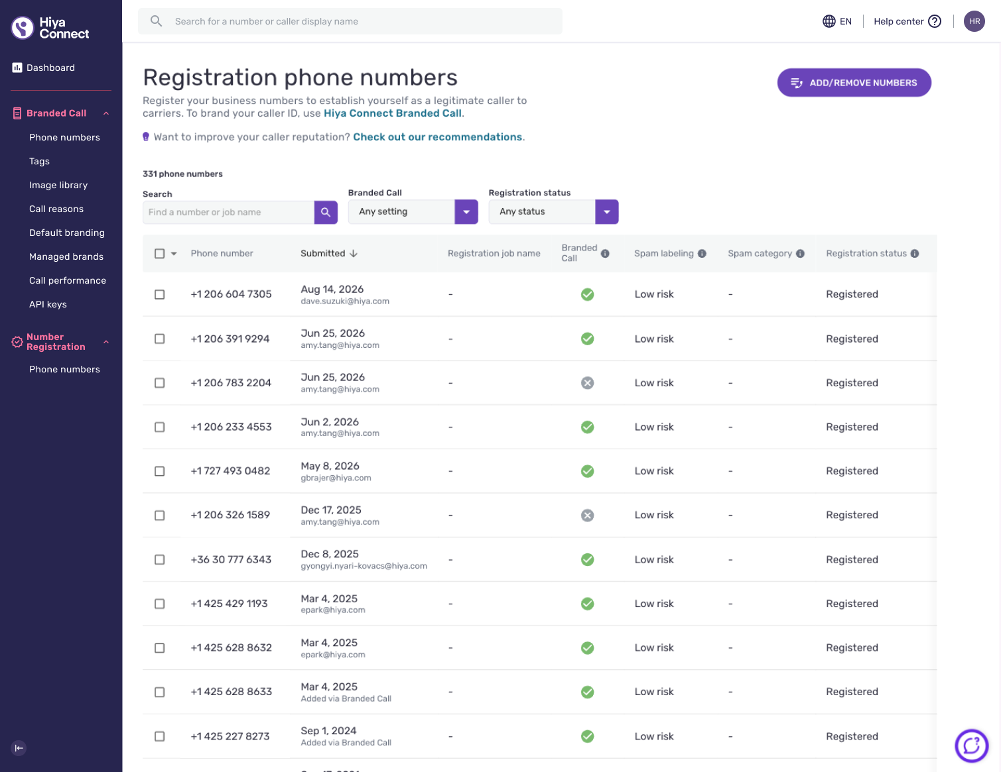Open the Check out our recommendations link

pyautogui.click(x=438, y=137)
